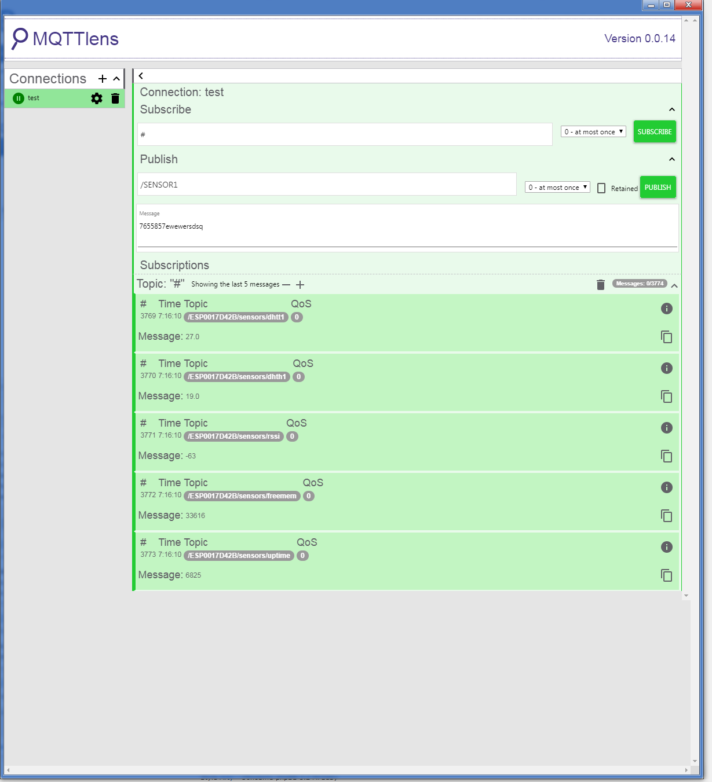The width and height of the screenshot is (712, 782).
Task: Minimize the MQTTlens window
Action: (651, 5)
